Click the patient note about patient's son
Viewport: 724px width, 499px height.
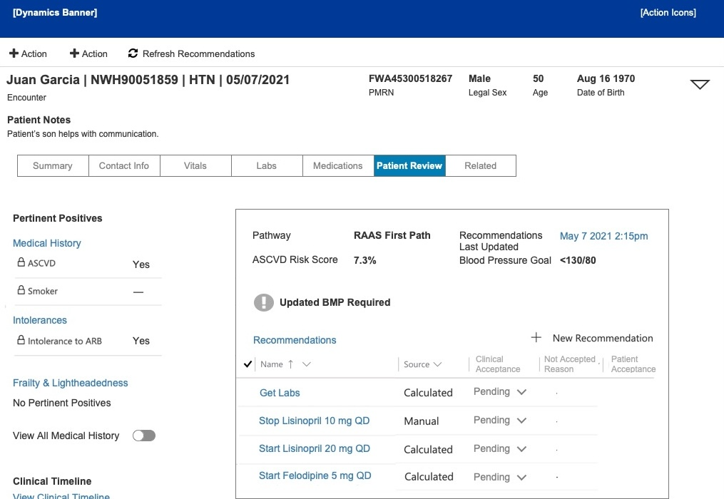click(x=83, y=134)
